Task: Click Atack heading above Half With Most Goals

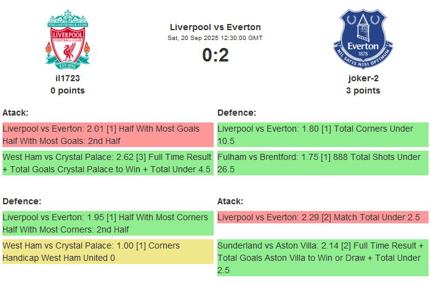Action: point(15,113)
